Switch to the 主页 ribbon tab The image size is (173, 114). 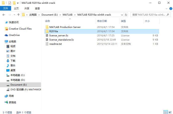click(16, 8)
